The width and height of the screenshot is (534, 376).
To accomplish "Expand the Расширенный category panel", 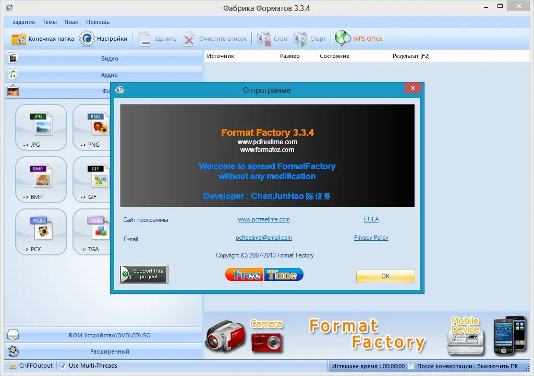I will (x=104, y=351).
